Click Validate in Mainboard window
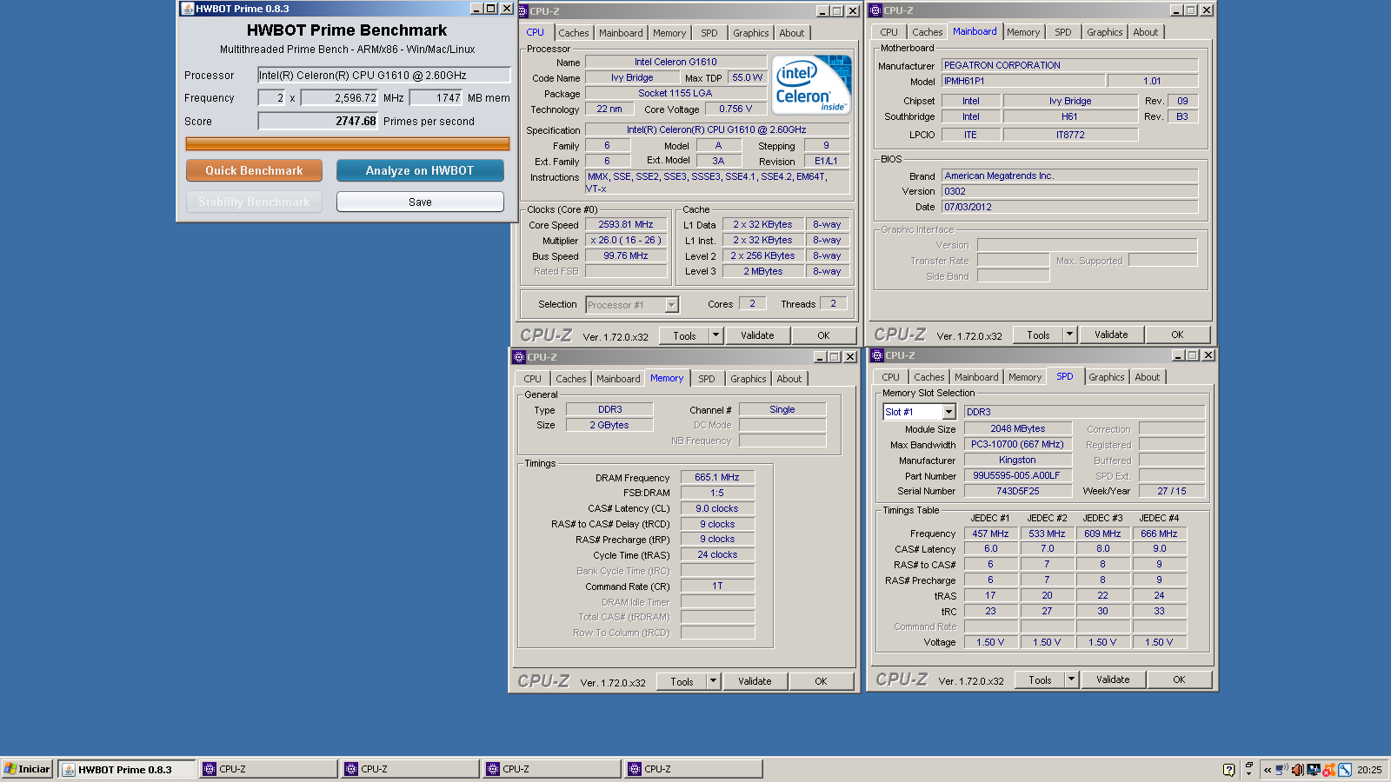 click(1111, 335)
